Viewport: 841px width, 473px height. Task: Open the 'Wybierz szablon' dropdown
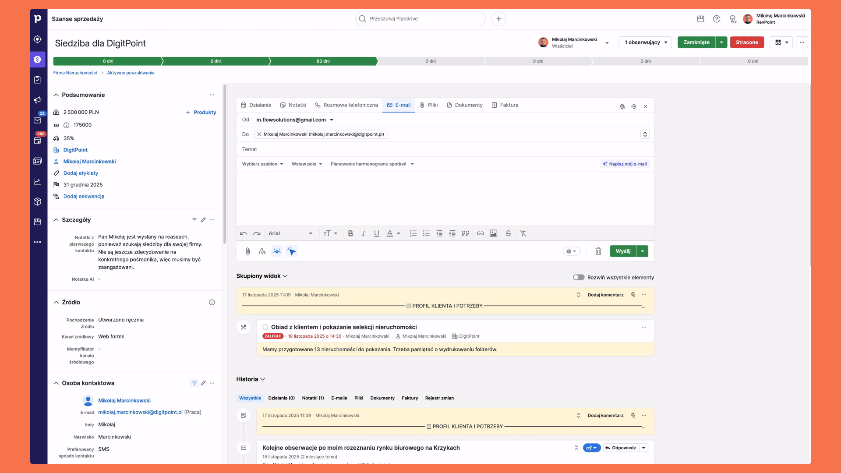[x=262, y=164]
